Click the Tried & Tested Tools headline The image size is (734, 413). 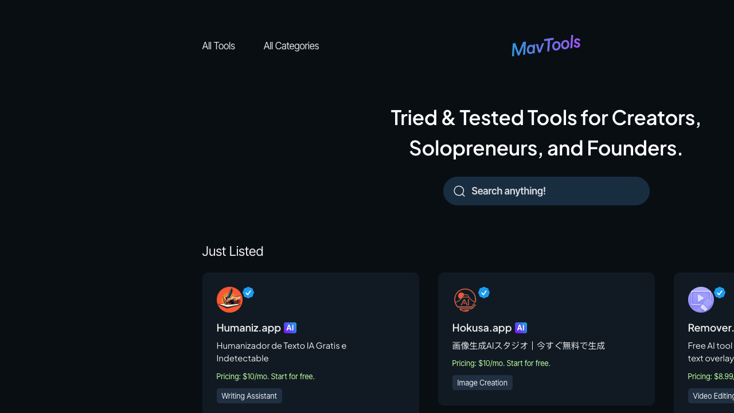coord(546,133)
